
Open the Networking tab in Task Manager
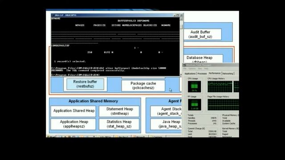[x=228, y=73]
